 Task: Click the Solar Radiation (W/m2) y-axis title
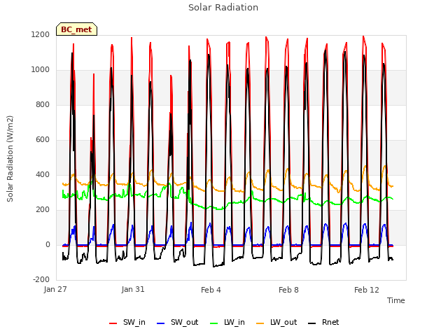[x=10, y=159]
